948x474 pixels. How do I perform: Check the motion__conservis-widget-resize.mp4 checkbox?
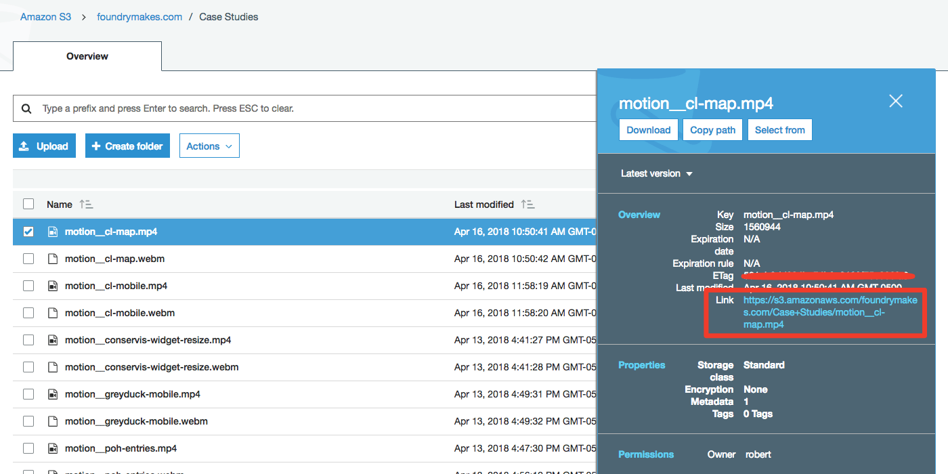28,340
